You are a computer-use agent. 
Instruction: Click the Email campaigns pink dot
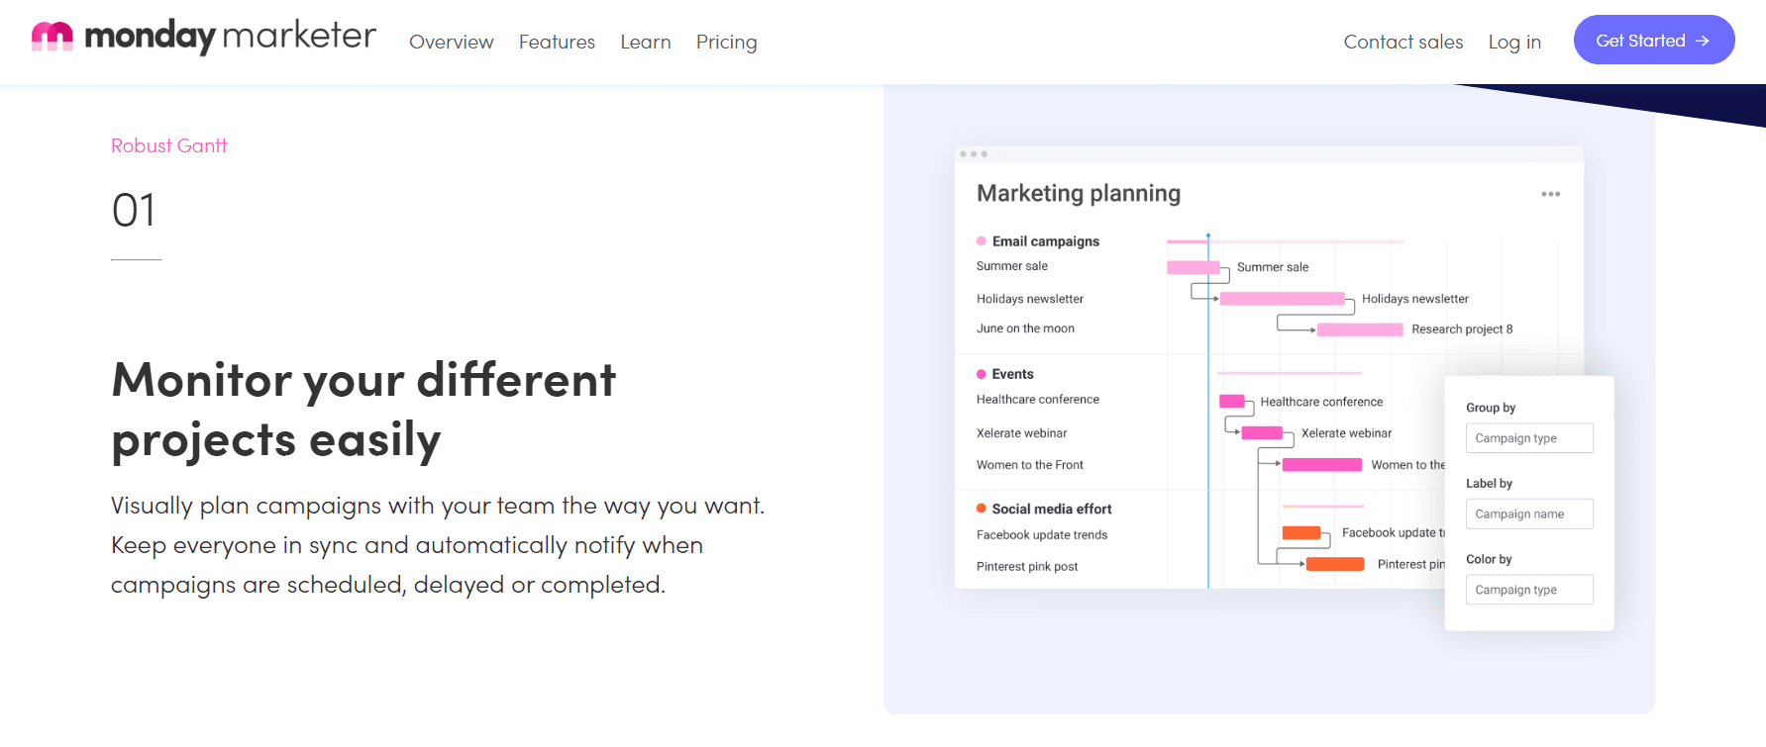click(x=982, y=241)
